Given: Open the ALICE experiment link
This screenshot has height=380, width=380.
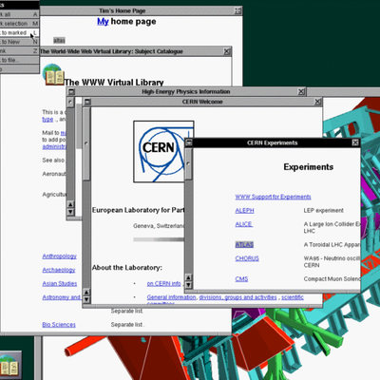Looking at the screenshot, I should 244,224.
